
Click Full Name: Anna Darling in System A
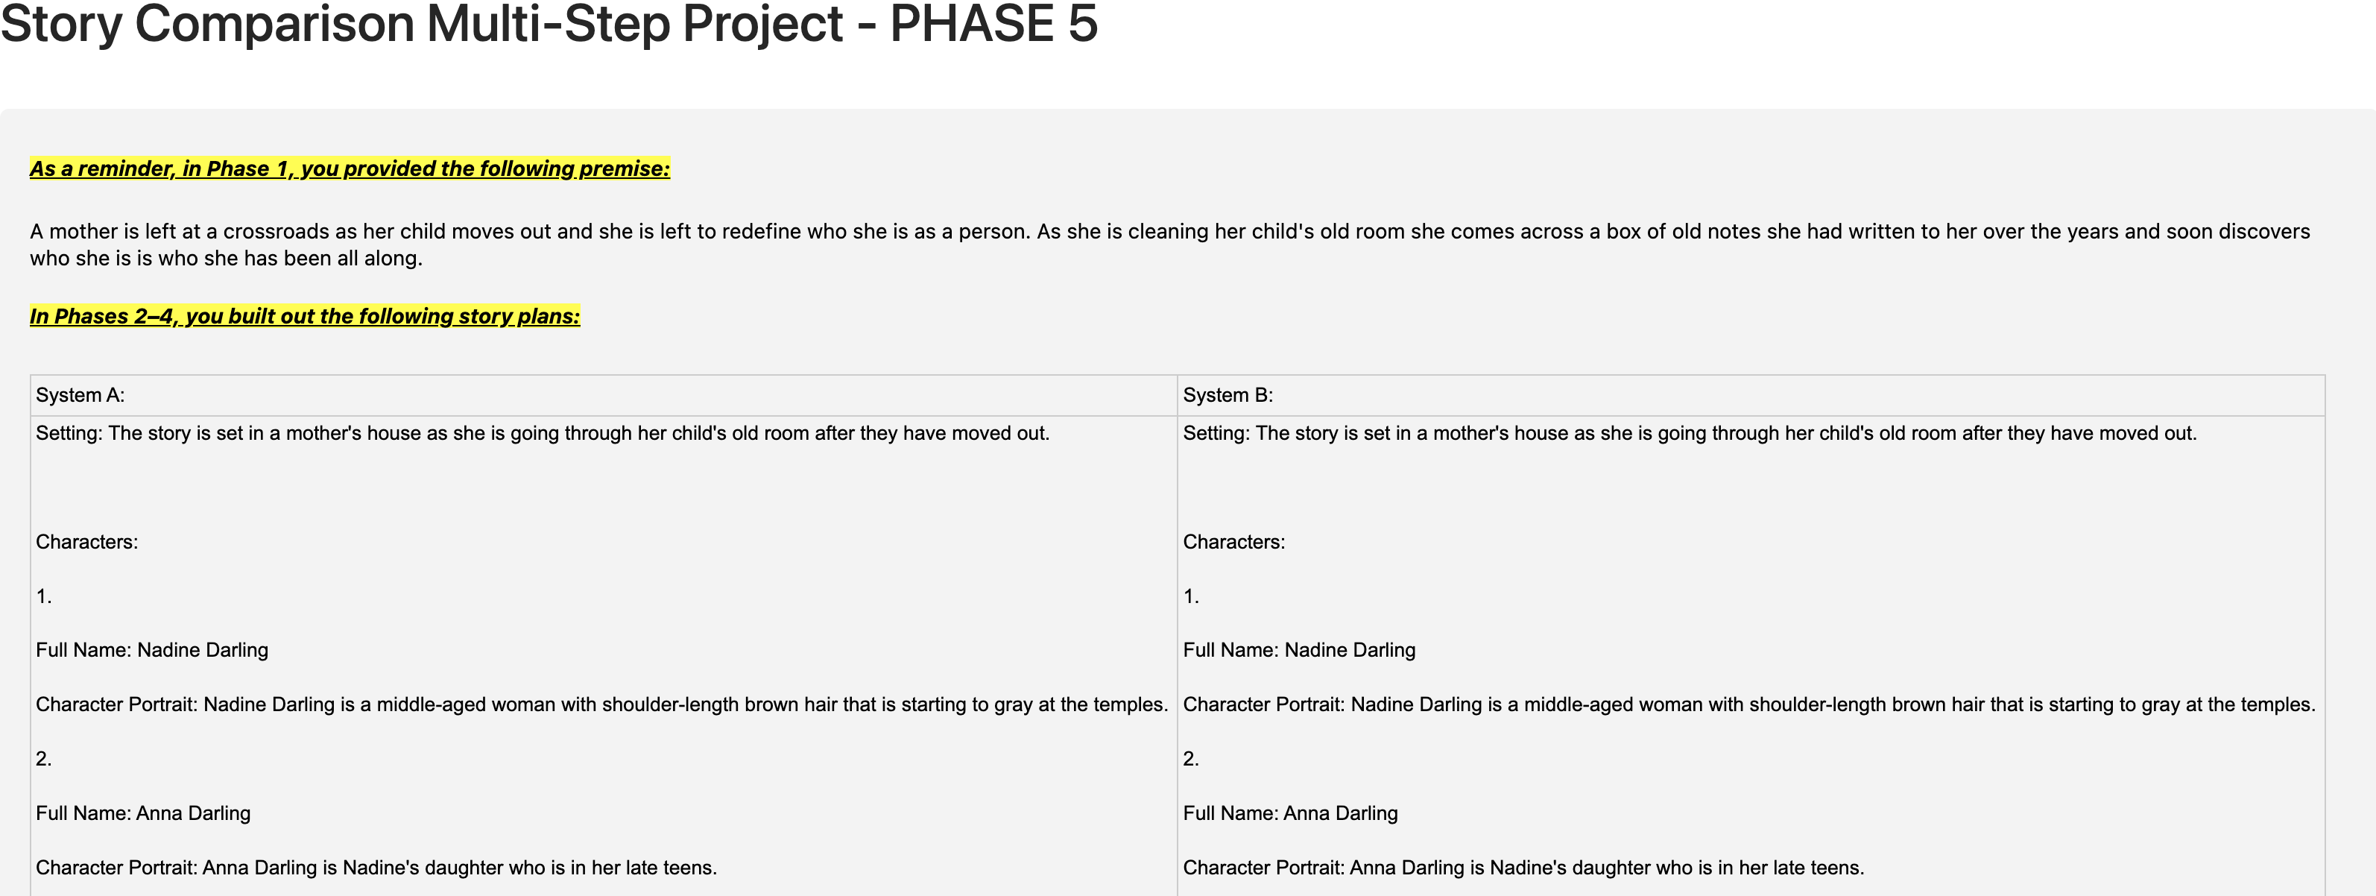click(x=143, y=814)
